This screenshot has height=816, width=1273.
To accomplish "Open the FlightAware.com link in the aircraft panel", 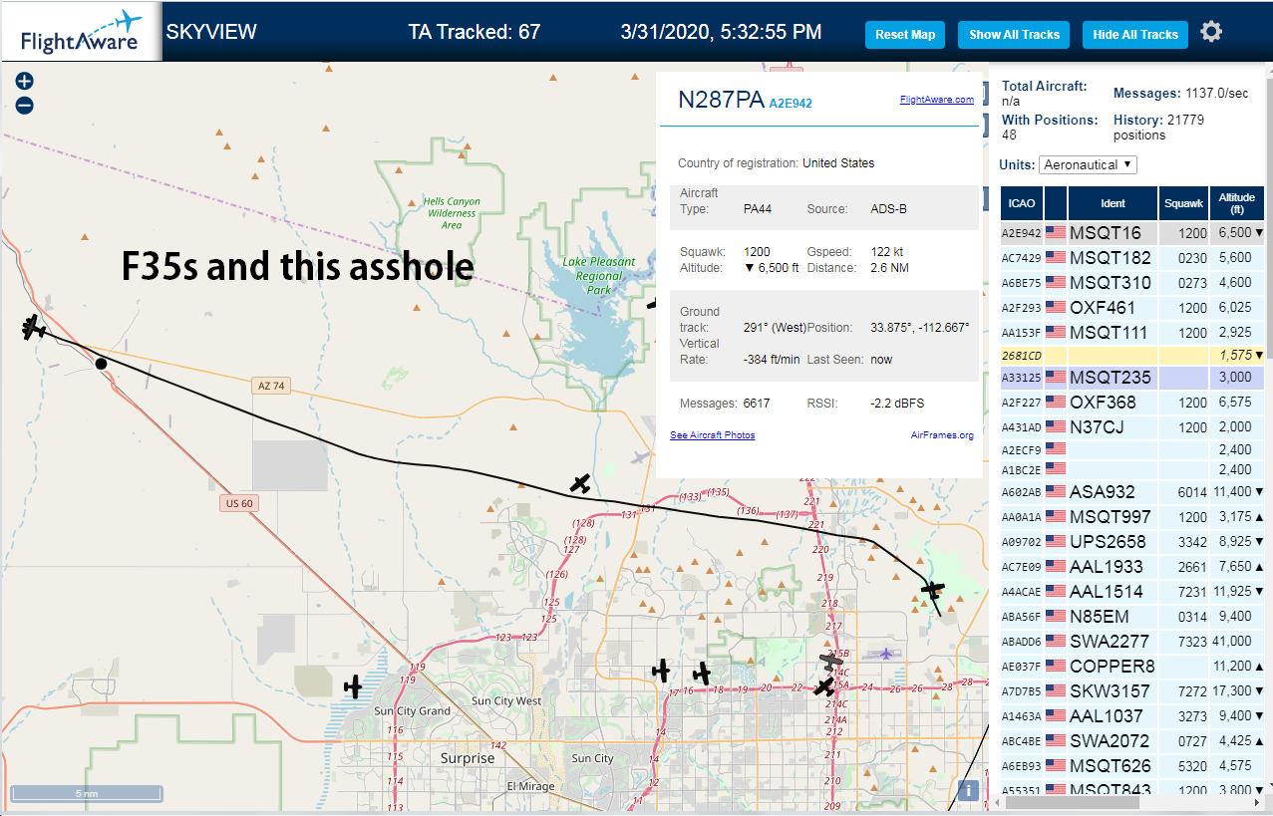I will click(936, 100).
